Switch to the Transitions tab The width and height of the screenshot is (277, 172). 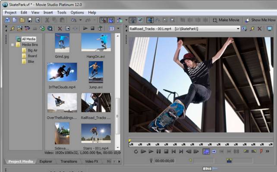tap(69, 161)
